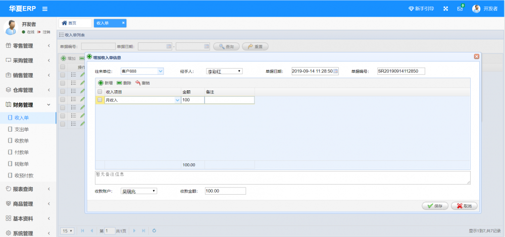The height and width of the screenshot is (237, 505).
Task: Click the 华夏ERP logo text
Action: (22, 9)
